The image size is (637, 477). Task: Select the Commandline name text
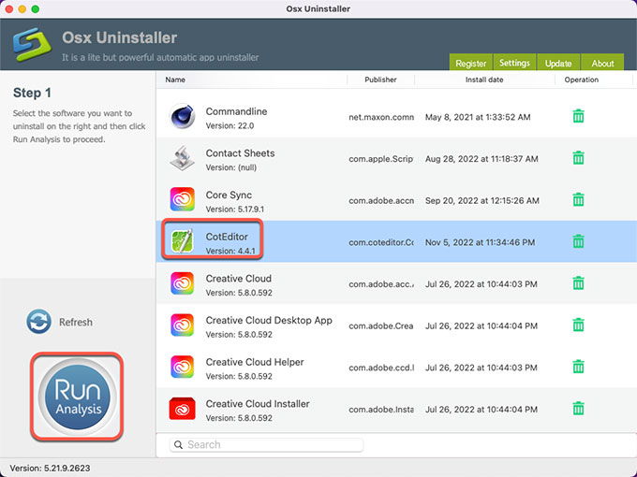coord(236,111)
